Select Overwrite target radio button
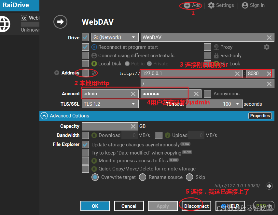278x215 pixels. point(95,177)
